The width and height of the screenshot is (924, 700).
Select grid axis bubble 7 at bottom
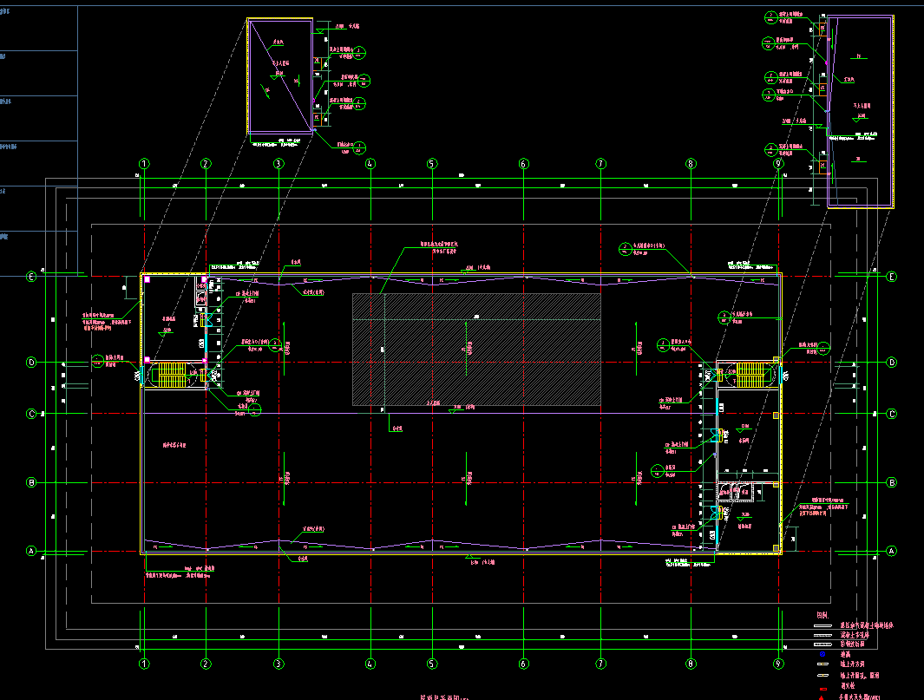600,664
